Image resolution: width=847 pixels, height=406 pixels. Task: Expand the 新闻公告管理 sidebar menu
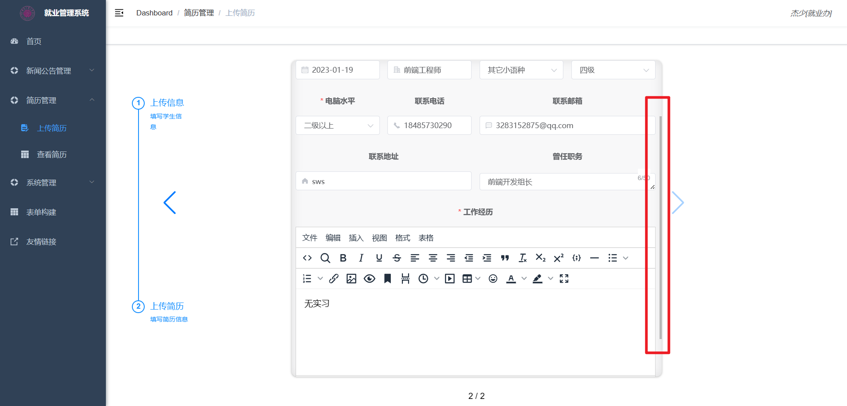[x=52, y=71]
